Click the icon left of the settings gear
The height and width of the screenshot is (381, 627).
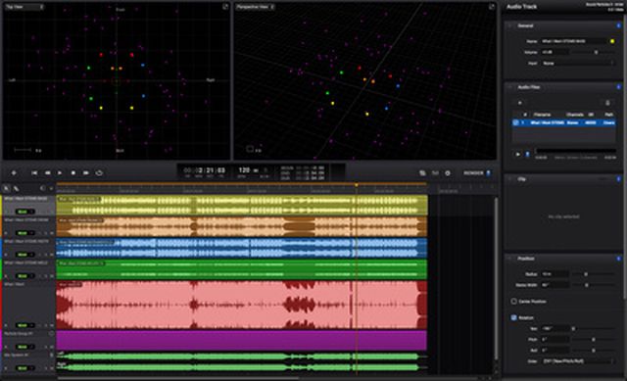point(435,173)
